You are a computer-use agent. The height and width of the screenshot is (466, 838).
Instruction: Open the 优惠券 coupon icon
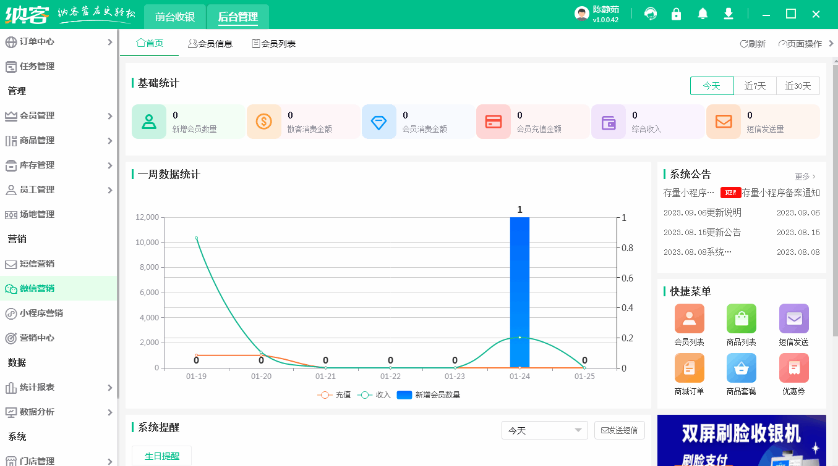point(793,369)
